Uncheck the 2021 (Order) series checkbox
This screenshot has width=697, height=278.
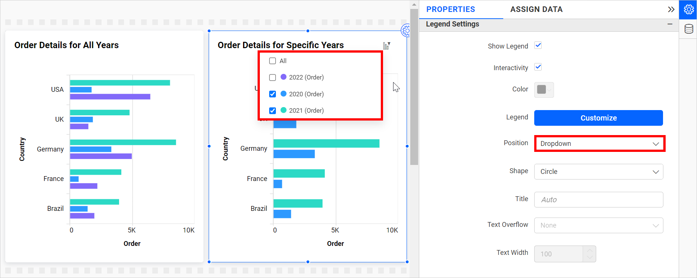pos(273,110)
